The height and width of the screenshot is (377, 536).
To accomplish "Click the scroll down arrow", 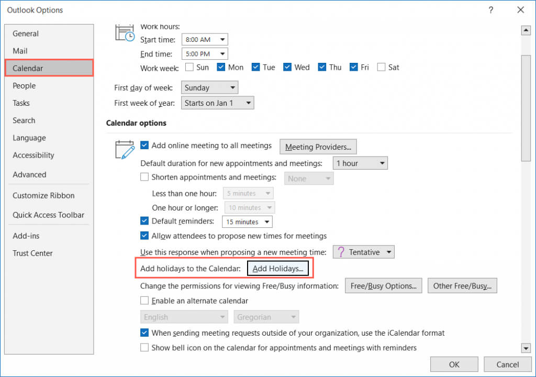I will coord(526,348).
